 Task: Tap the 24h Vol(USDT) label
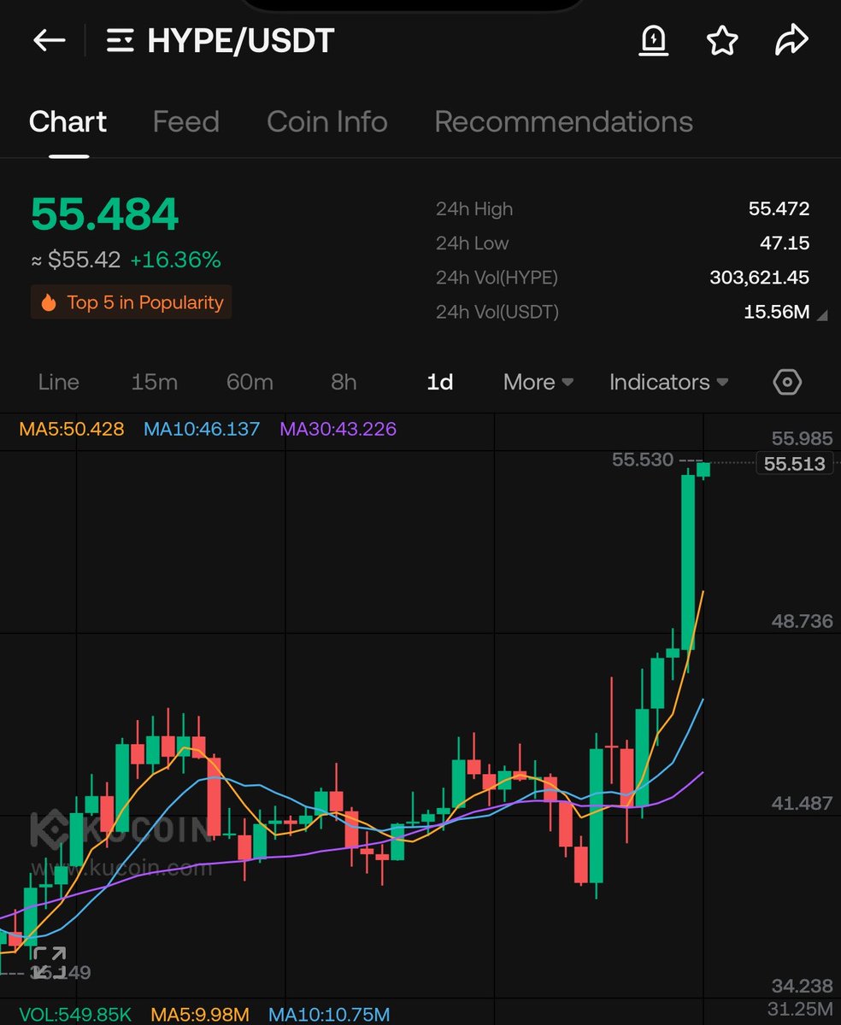(x=497, y=312)
